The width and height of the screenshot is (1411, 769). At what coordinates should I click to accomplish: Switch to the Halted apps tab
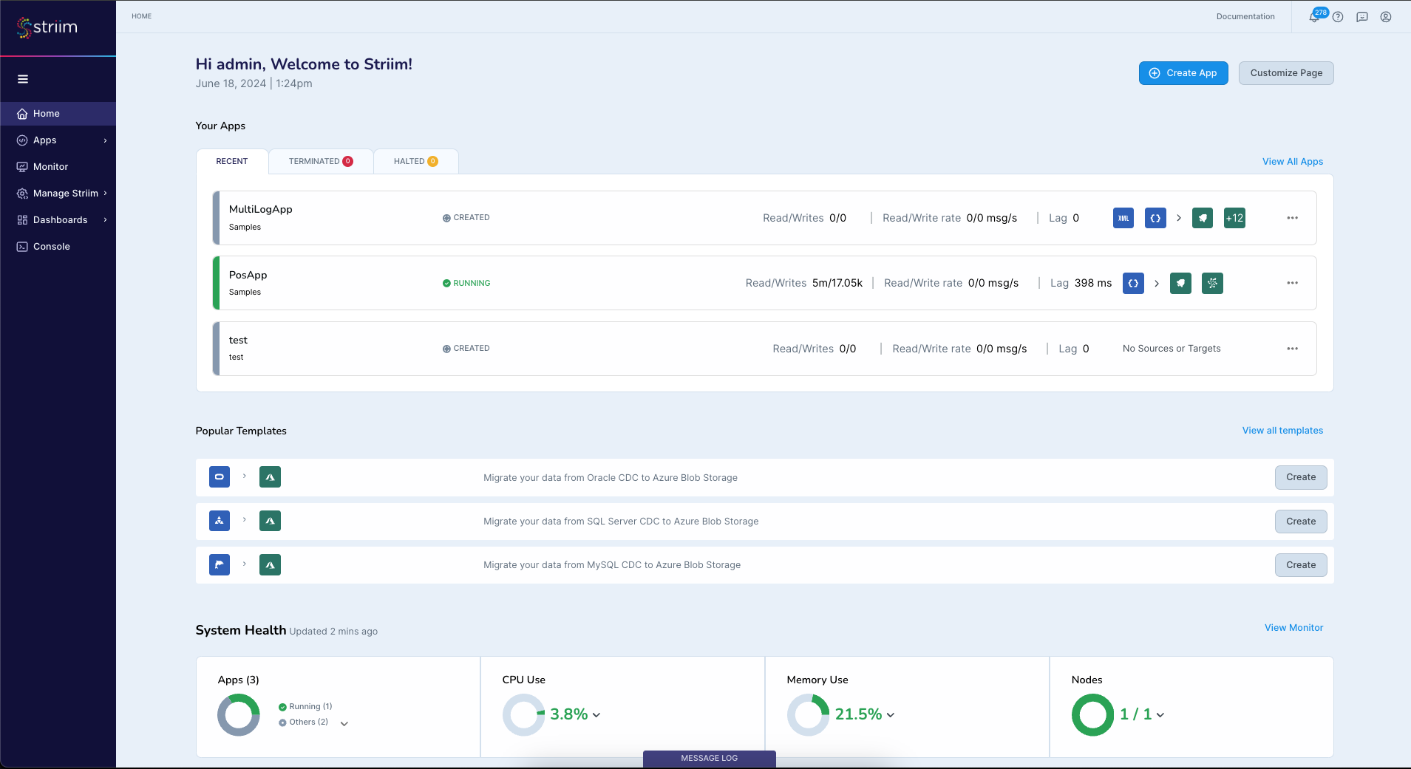click(x=415, y=161)
